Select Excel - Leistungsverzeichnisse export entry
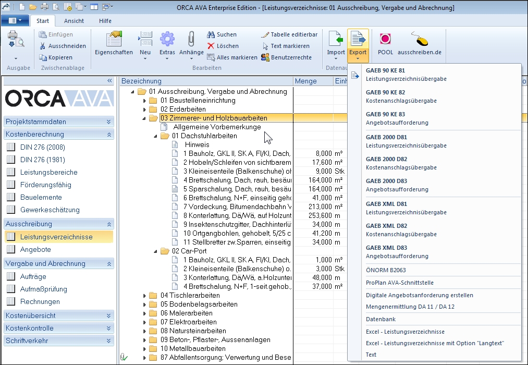 point(405,332)
